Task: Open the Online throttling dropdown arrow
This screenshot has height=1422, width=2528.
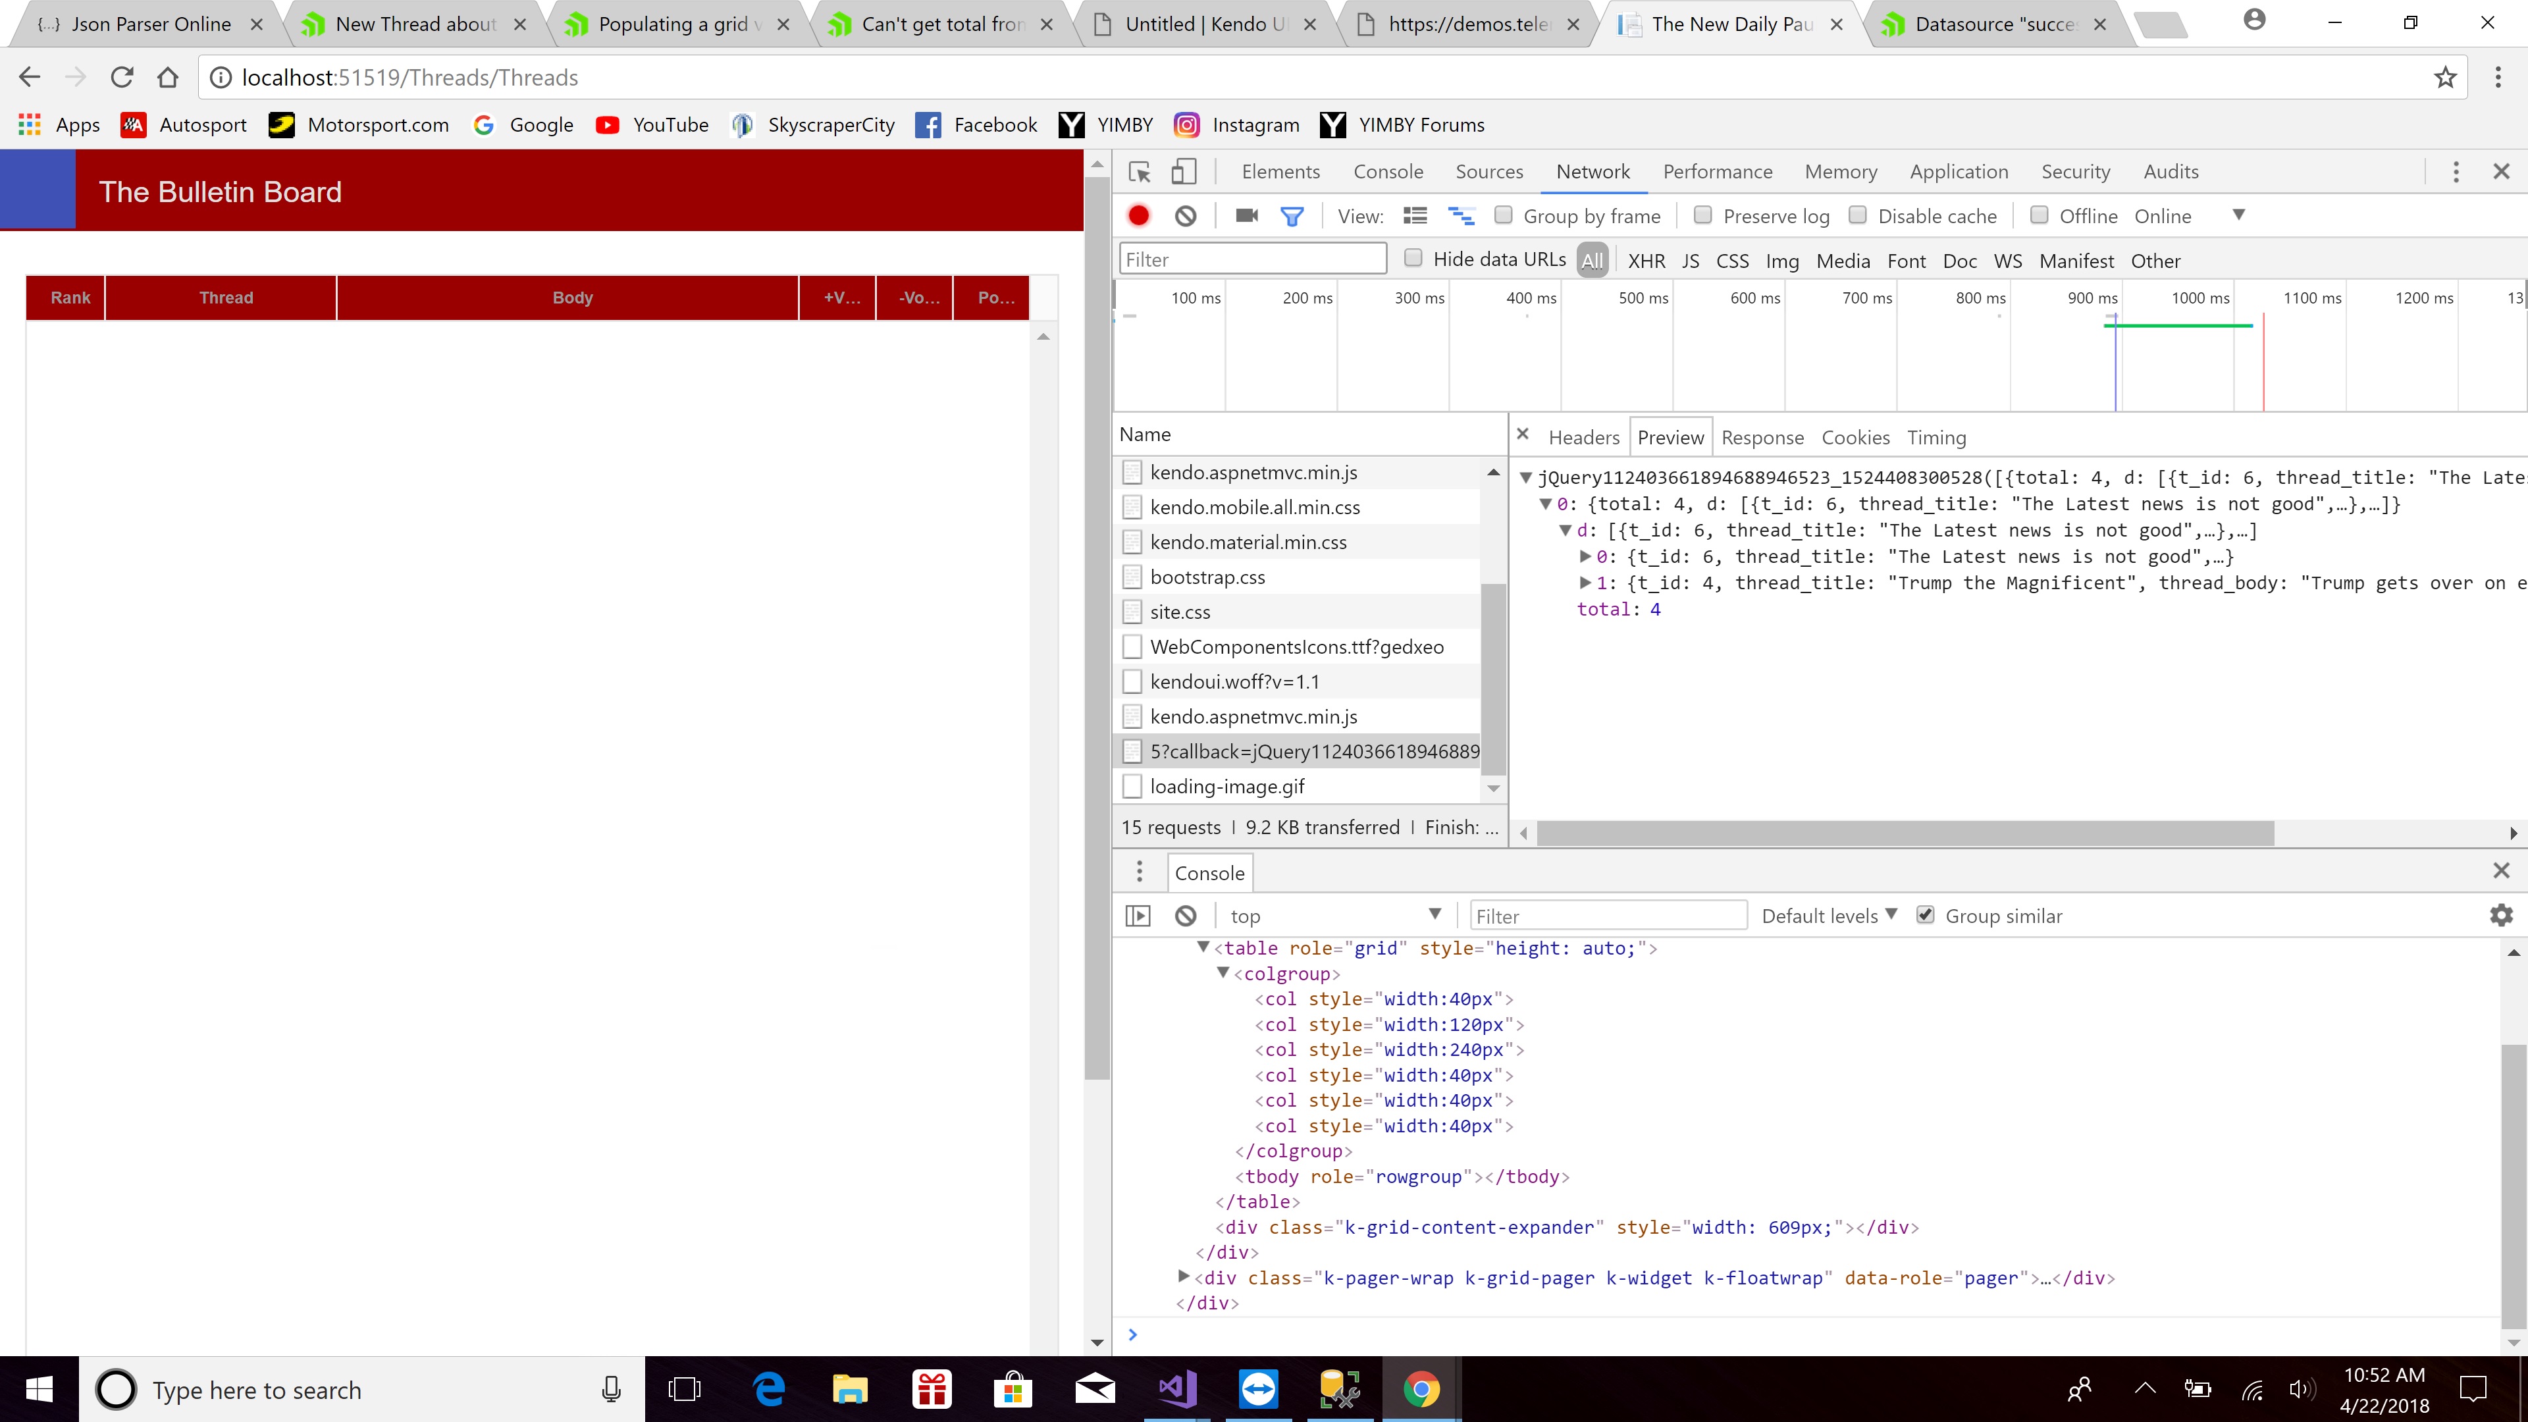Action: click(2238, 215)
